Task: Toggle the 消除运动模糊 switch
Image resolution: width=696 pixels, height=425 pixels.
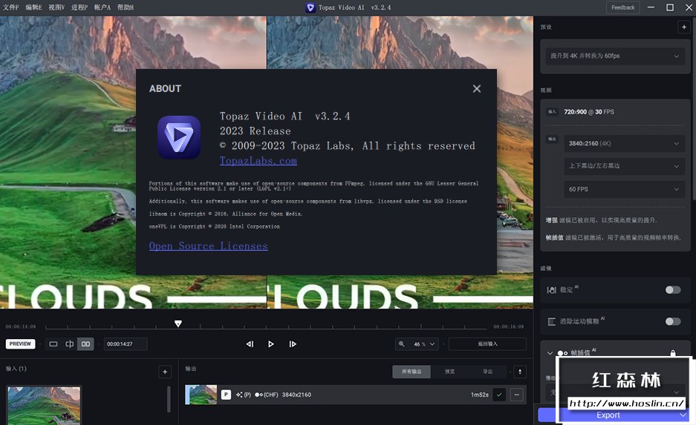Action: click(x=673, y=321)
